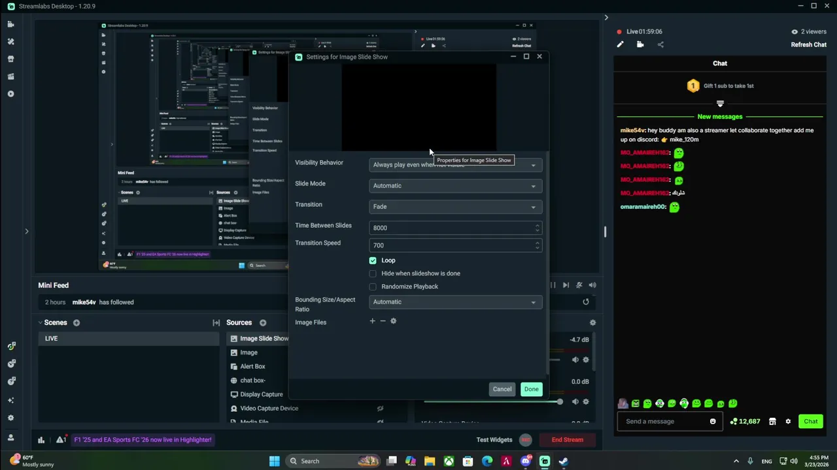Adjust the Time Between Slides stepper arrows
This screenshot has width=837, height=470.
pos(538,228)
